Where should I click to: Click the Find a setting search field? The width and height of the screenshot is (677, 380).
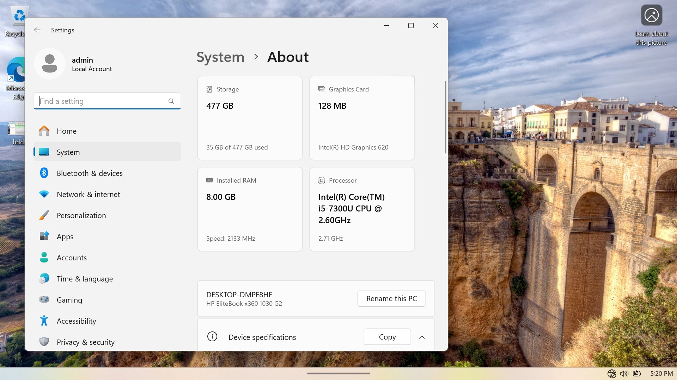point(102,101)
